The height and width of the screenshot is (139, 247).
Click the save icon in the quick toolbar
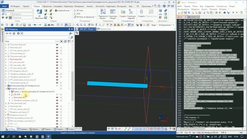tap(24, 25)
